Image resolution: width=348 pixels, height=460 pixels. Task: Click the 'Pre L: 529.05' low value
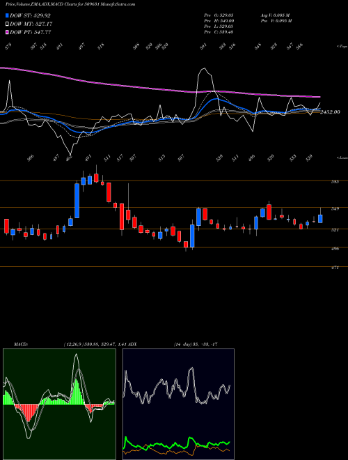[219, 26]
